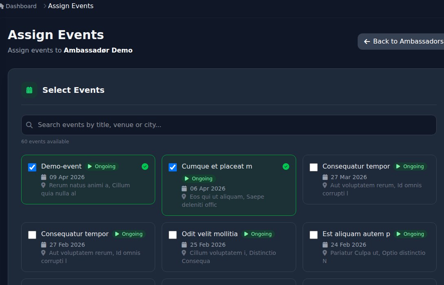This screenshot has width=444, height=285.
Task: Click the calendar icon next to 09 Apr 2026
Action: point(44,177)
